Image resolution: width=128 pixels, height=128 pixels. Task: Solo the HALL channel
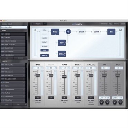[x=34, y=68]
